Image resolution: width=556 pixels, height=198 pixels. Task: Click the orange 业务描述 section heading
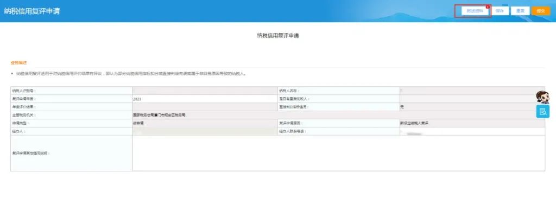point(19,63)
